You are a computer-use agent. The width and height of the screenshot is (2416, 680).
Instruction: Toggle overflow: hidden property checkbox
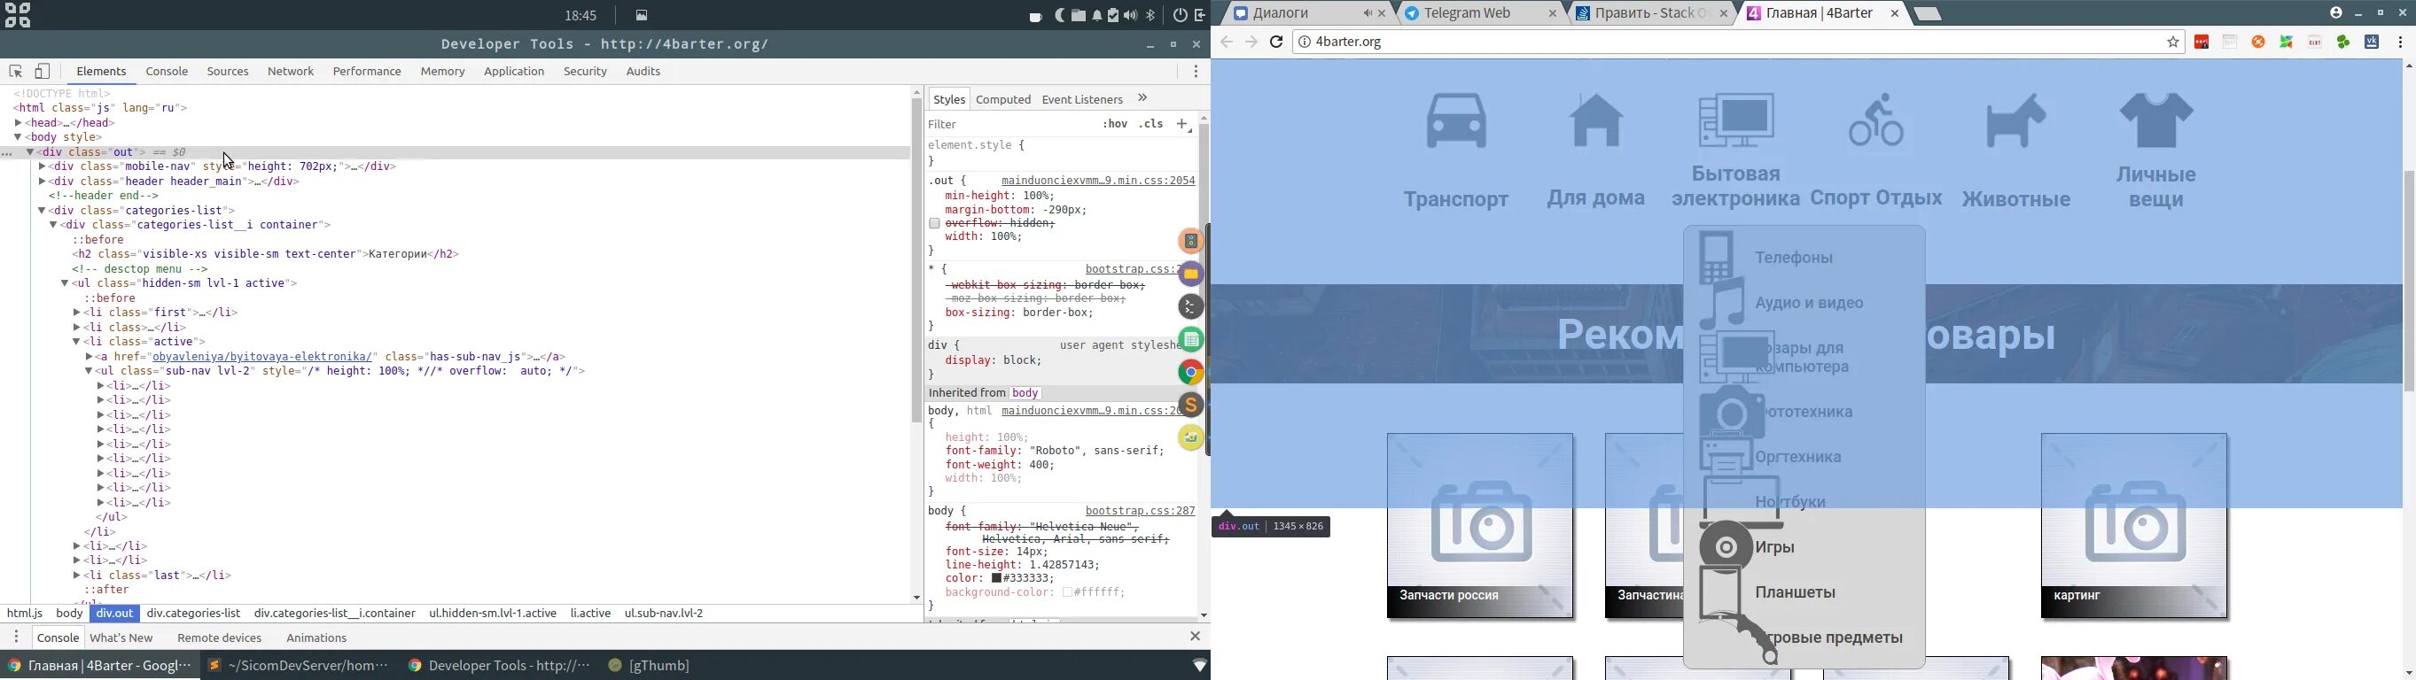[934, 224]
